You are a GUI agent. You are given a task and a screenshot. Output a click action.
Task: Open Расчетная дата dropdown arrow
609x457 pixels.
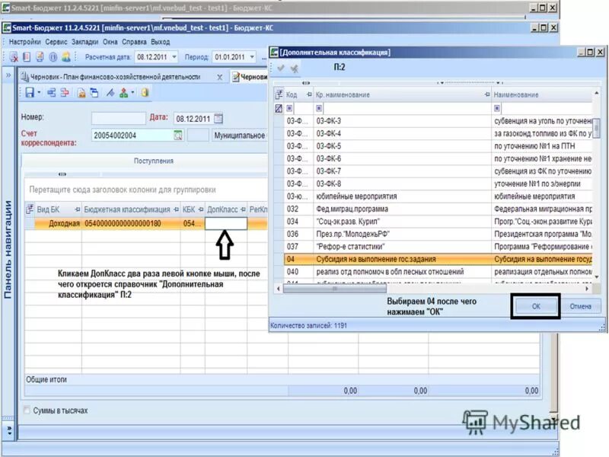(174, 57)
